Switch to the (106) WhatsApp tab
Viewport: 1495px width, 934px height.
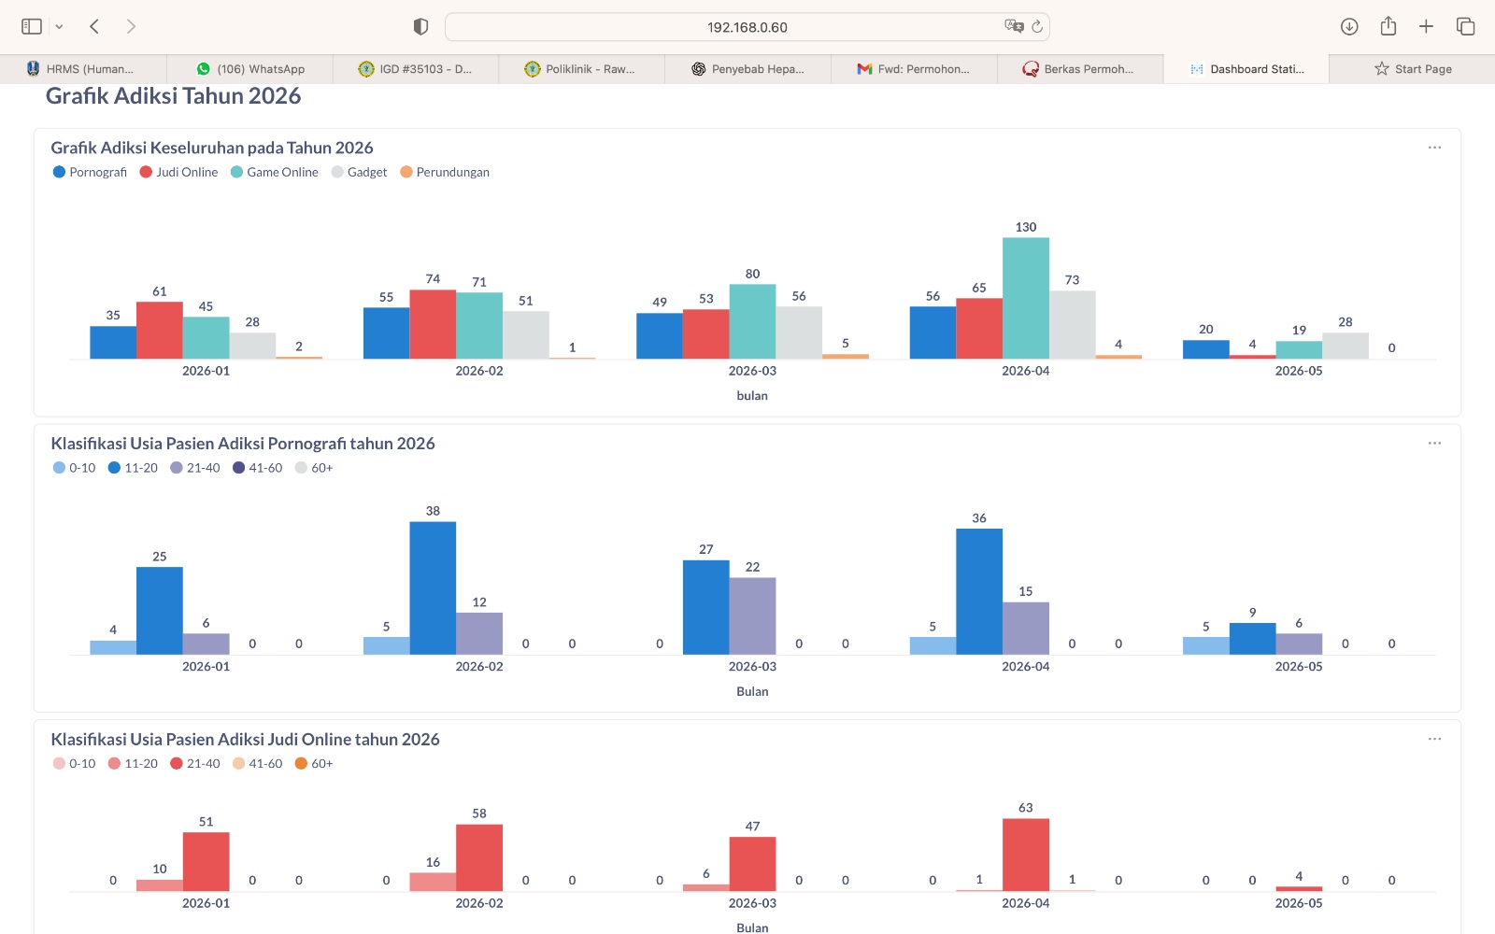249,69
